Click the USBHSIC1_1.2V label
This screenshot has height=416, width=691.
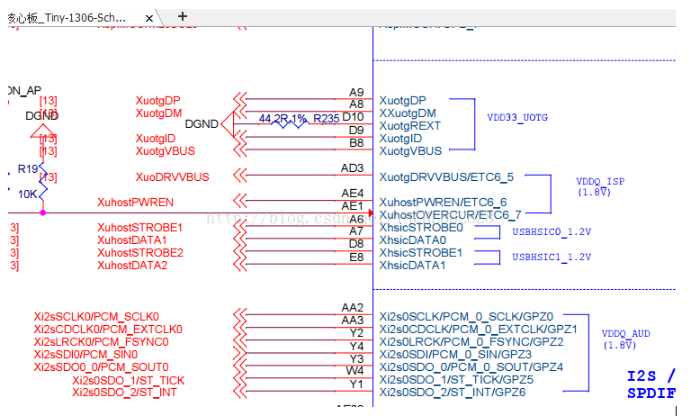click(552, 258)
